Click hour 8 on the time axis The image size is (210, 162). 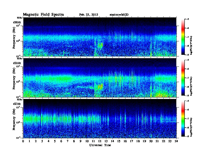pyautogui.click(x=74, y=141)
